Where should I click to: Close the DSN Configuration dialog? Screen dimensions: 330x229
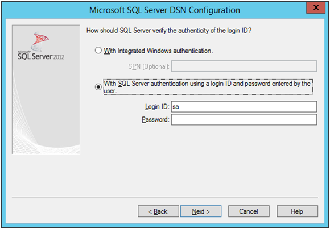316,7
